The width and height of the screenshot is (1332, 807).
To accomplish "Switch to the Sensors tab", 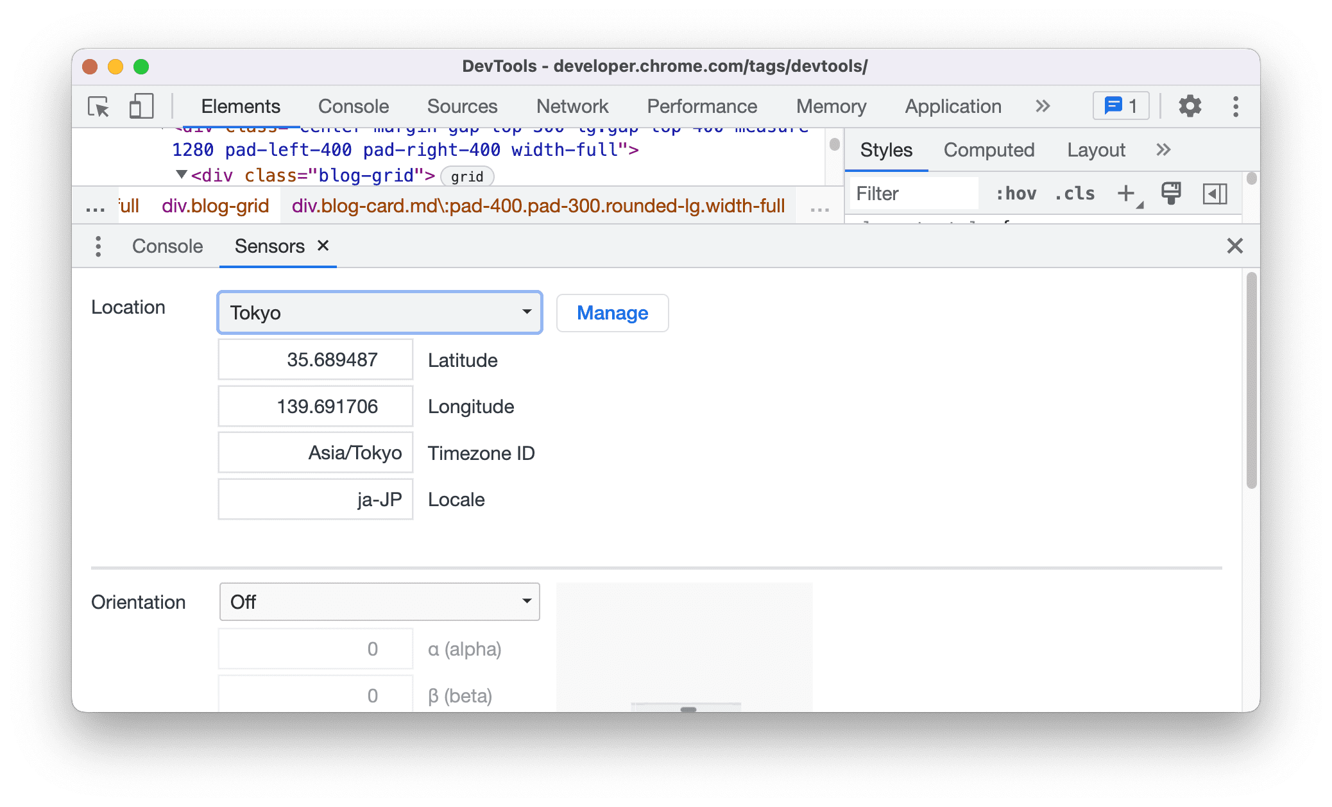I will pyautogui.click(x=270, y=246).
